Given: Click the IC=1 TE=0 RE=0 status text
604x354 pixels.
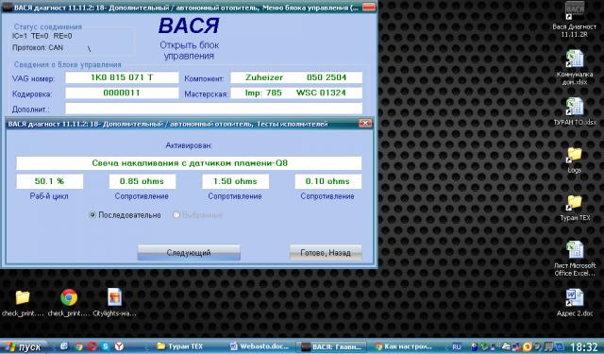Looking at the screenshot, I should (42, 36).
